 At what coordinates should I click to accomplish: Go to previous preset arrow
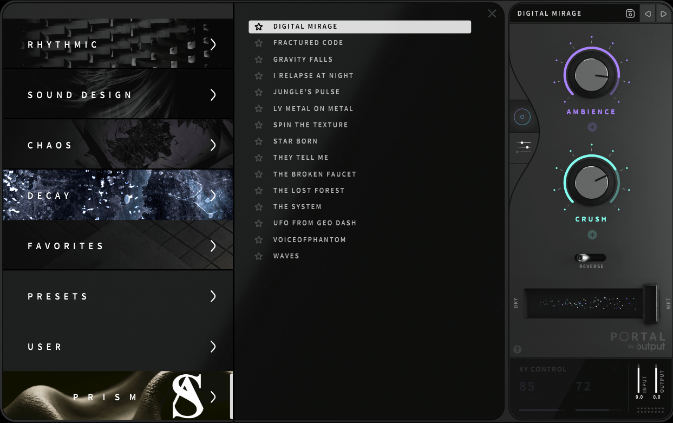pos(647,14)
